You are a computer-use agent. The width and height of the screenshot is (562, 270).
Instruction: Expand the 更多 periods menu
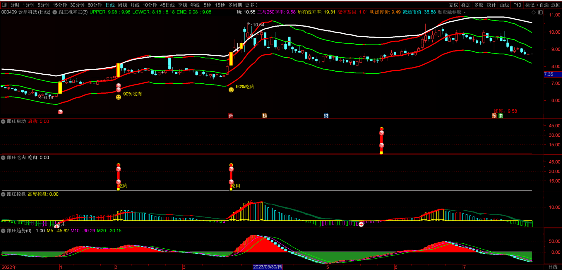(x=251, y=5)
